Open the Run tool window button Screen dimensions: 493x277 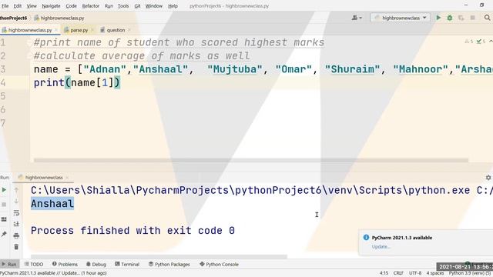9,264
